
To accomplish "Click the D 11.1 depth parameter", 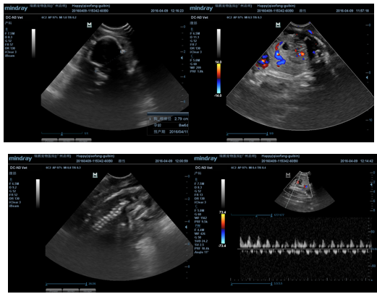I will pos(195,38).
